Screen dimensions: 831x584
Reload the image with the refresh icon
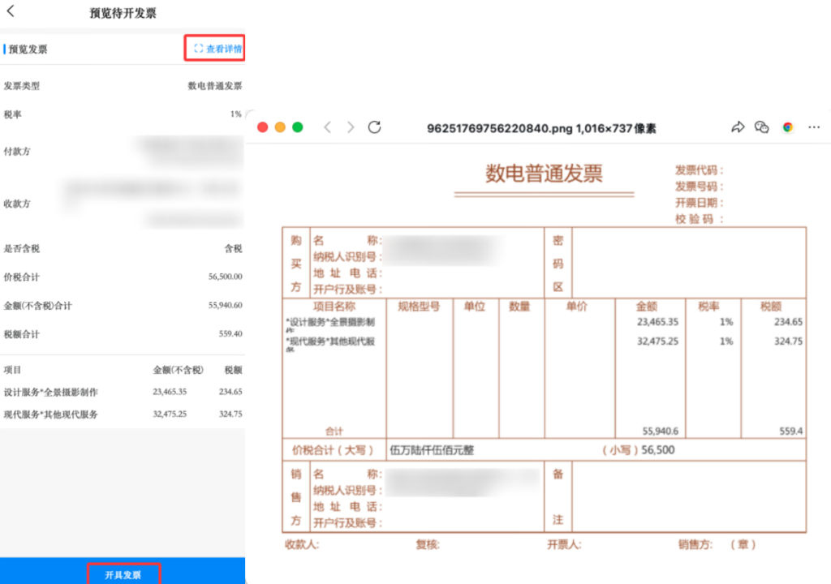[x=374, y=127]
